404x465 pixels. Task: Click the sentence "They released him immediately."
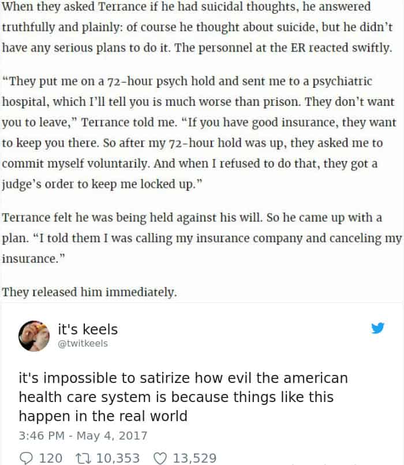(89, 292)
